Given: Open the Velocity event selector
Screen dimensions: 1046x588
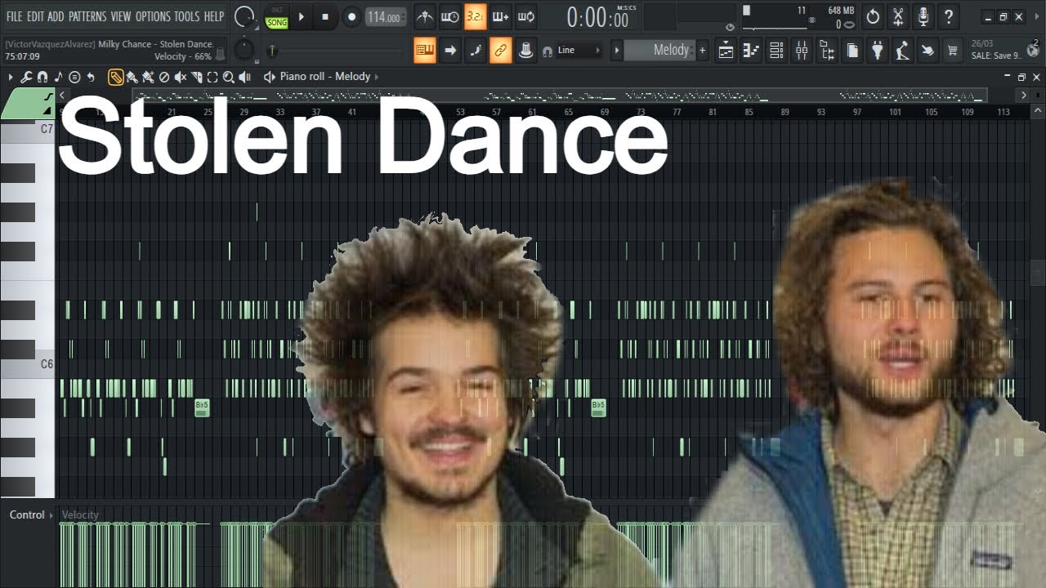Looking at the screenshot, I should 80,514.
